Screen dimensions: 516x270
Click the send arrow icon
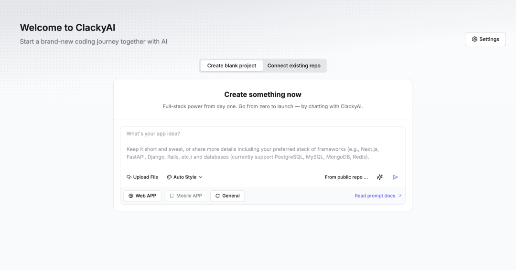click(395, 177)
